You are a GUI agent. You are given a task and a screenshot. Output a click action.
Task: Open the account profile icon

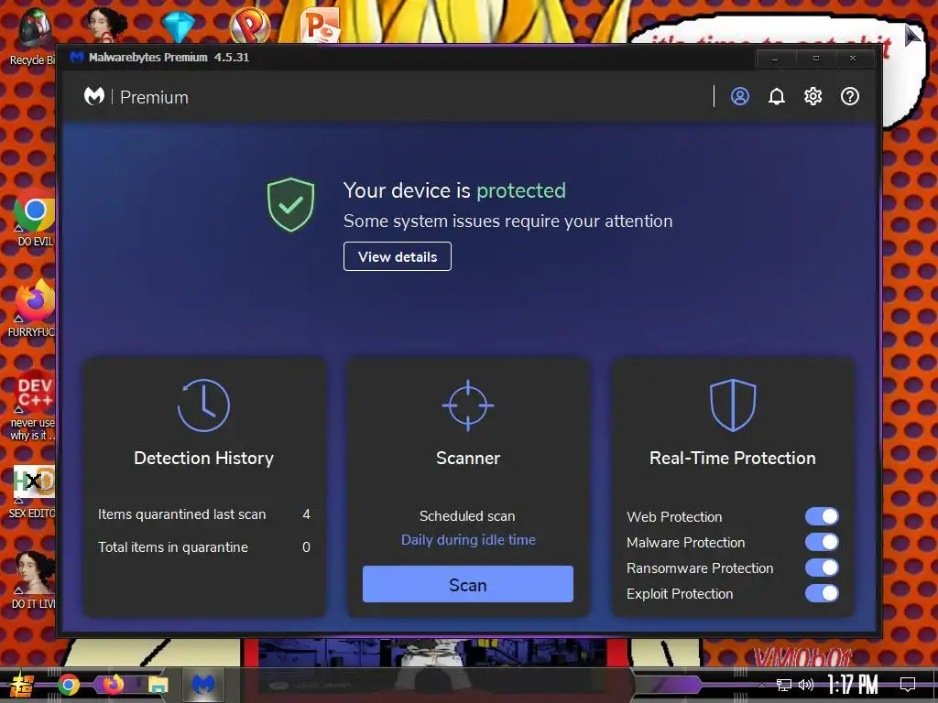click(740, 96)
